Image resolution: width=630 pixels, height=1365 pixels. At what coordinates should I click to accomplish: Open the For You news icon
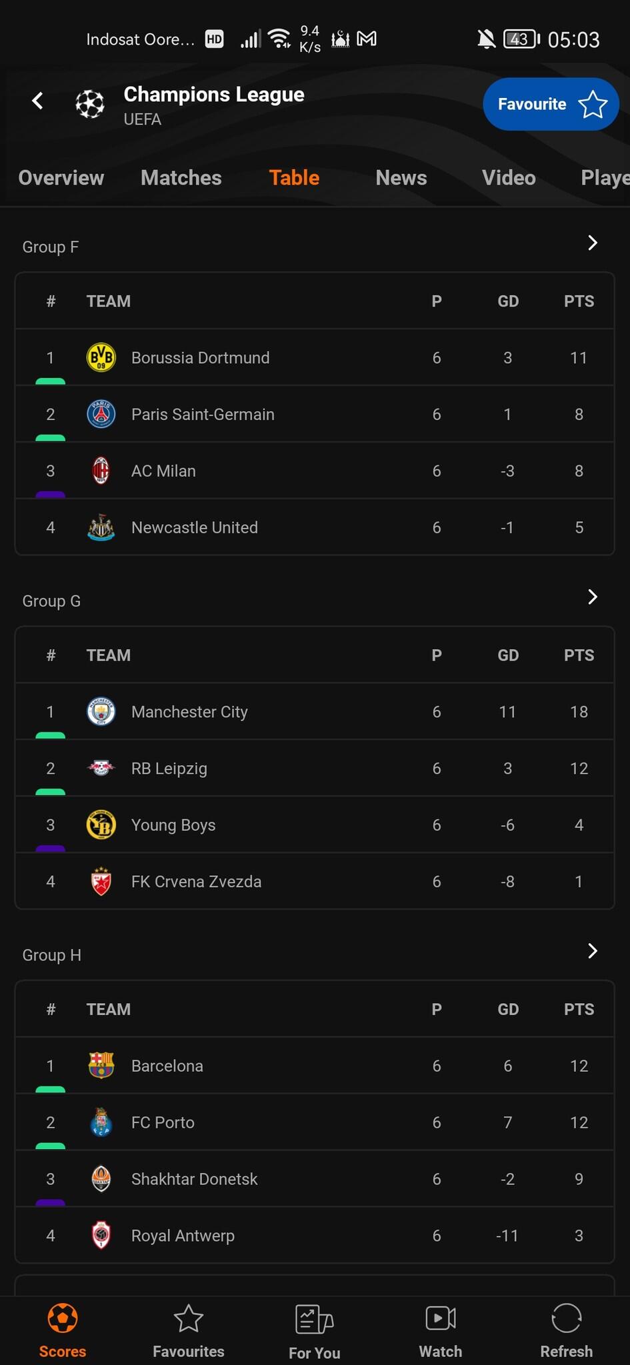pyautogui.click(x=314, y=1320)
